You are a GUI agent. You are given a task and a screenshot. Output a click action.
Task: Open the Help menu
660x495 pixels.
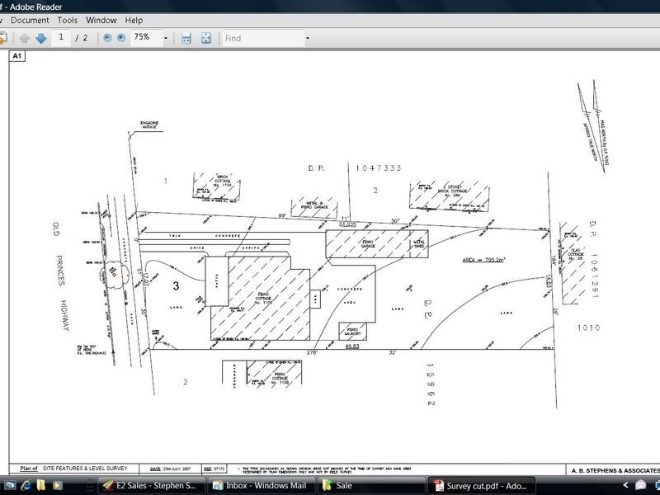point(134,20)
